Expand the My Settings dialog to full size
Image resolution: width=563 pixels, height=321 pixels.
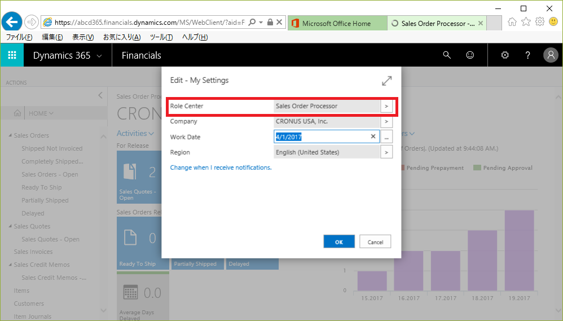[386, 81]
